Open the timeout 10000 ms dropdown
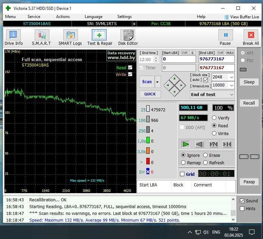 click(x=231, y=85)
